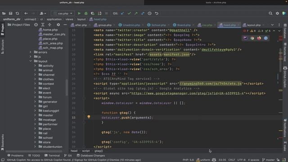Click the PHP: 5.6 language level
288x162 pixels.
(188, 160)
